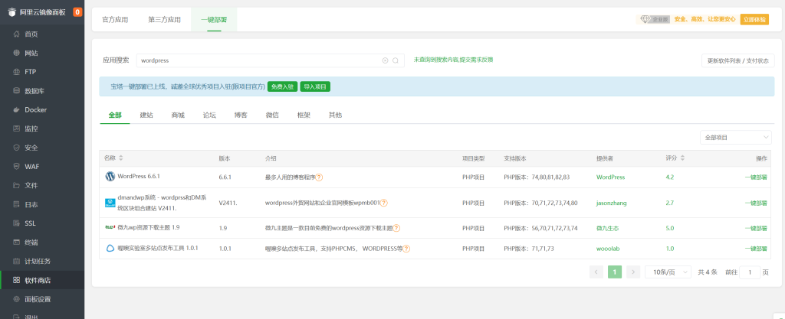
Task: Click the orange notification badge 0
Action: coord(77,12)
